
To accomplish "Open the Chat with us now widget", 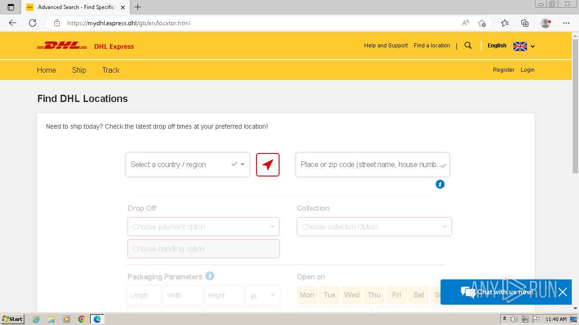I will (x=497, y=292).
